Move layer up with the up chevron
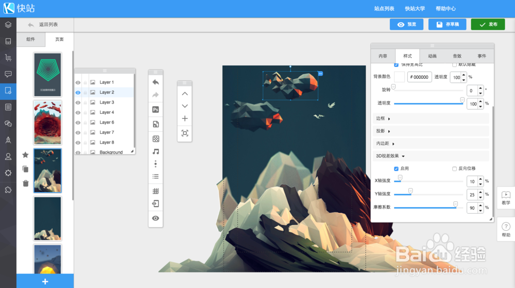Image resolution: width=515 pixels, height=288 pixels. [x=185, y=94]
